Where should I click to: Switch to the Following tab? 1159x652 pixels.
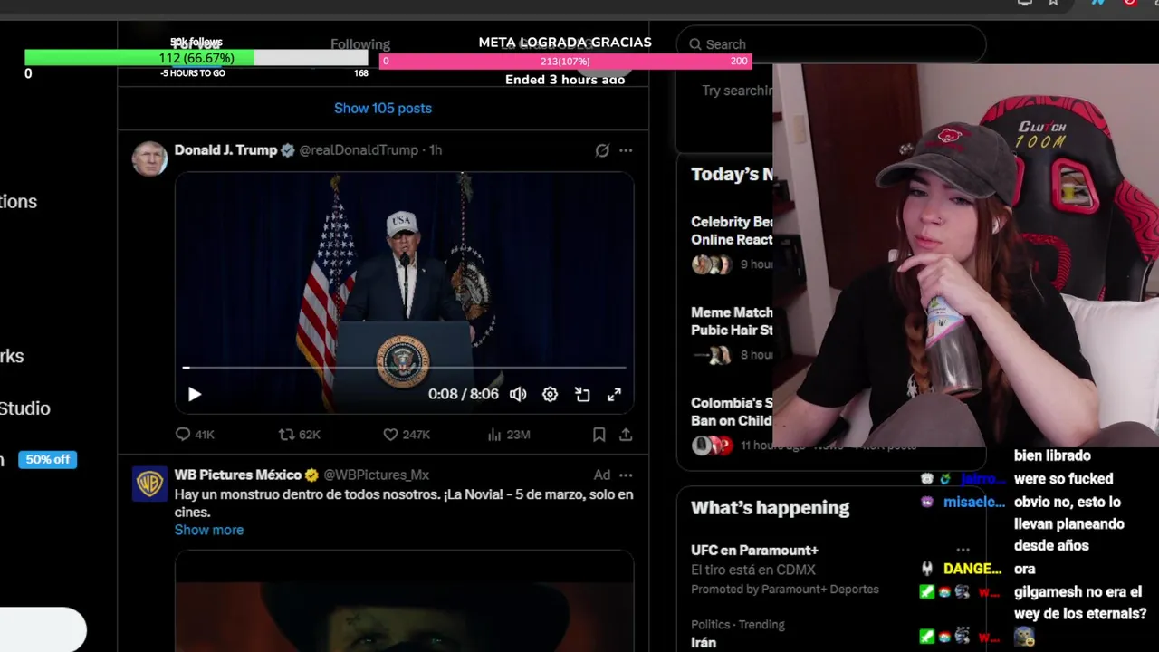[360, 44]
